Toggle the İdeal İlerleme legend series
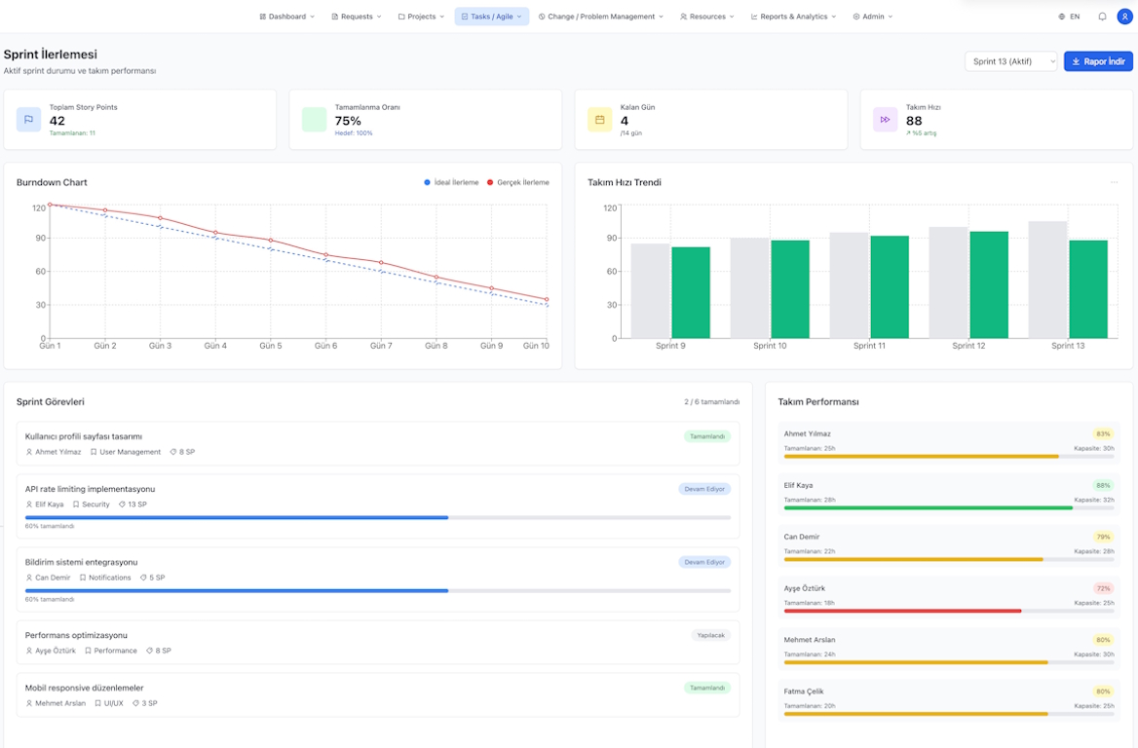Viewport: 1138px width, 748px height. [451, 182]
